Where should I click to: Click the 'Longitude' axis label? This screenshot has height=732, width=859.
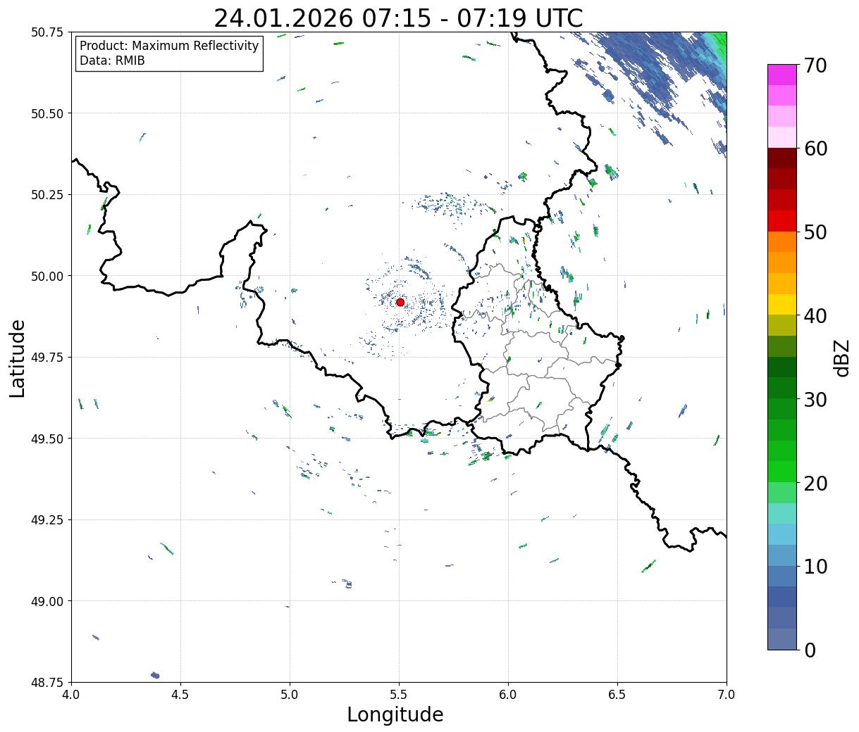395,714
